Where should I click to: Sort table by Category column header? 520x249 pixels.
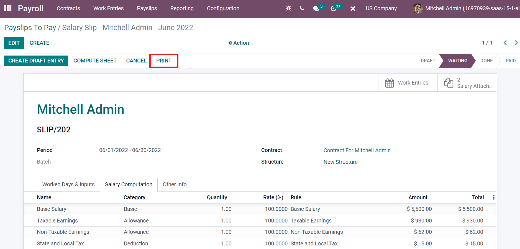coord(134,197)
